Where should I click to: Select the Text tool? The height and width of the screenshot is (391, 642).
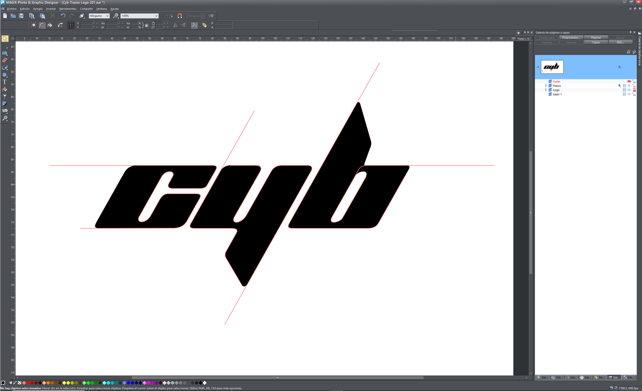[x=5, y=82]
